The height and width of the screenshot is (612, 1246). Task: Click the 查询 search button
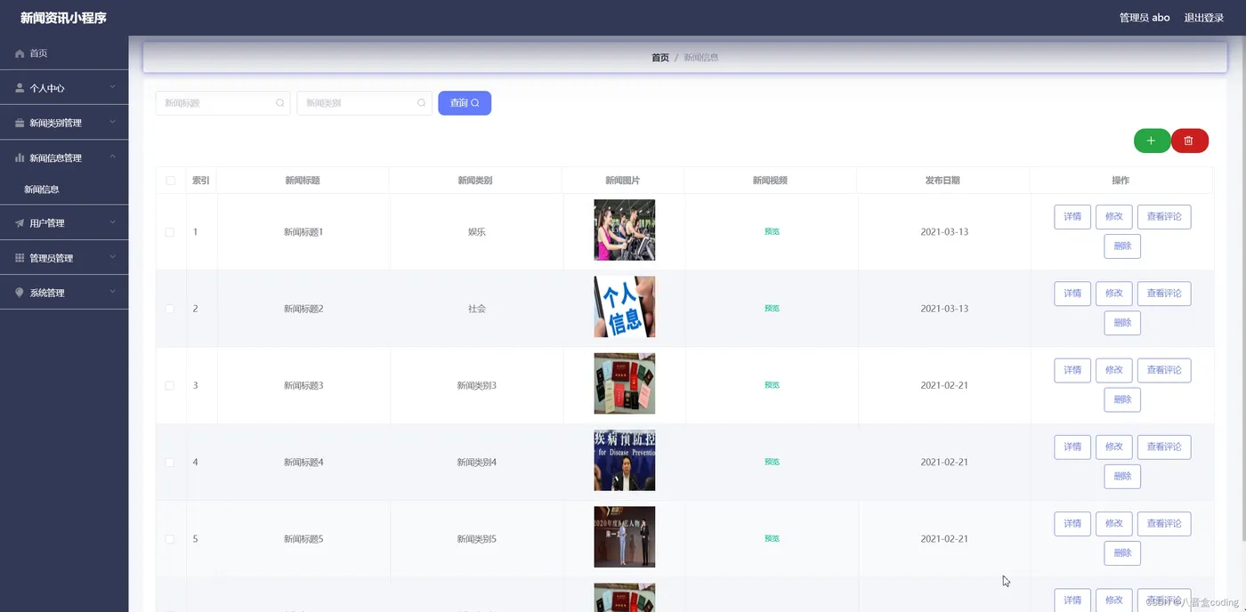point(465,103)
